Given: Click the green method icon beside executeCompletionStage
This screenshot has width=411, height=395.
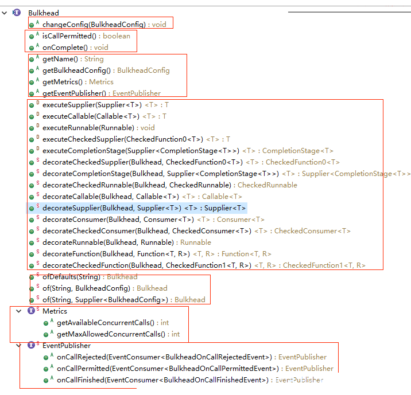Looking at the screenshot, I should [x=32, y=151].
